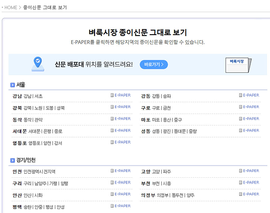Open E-PAPER for 영등포 | 양천 row
The width and height of the screenshot is (270, 213).
121,142
